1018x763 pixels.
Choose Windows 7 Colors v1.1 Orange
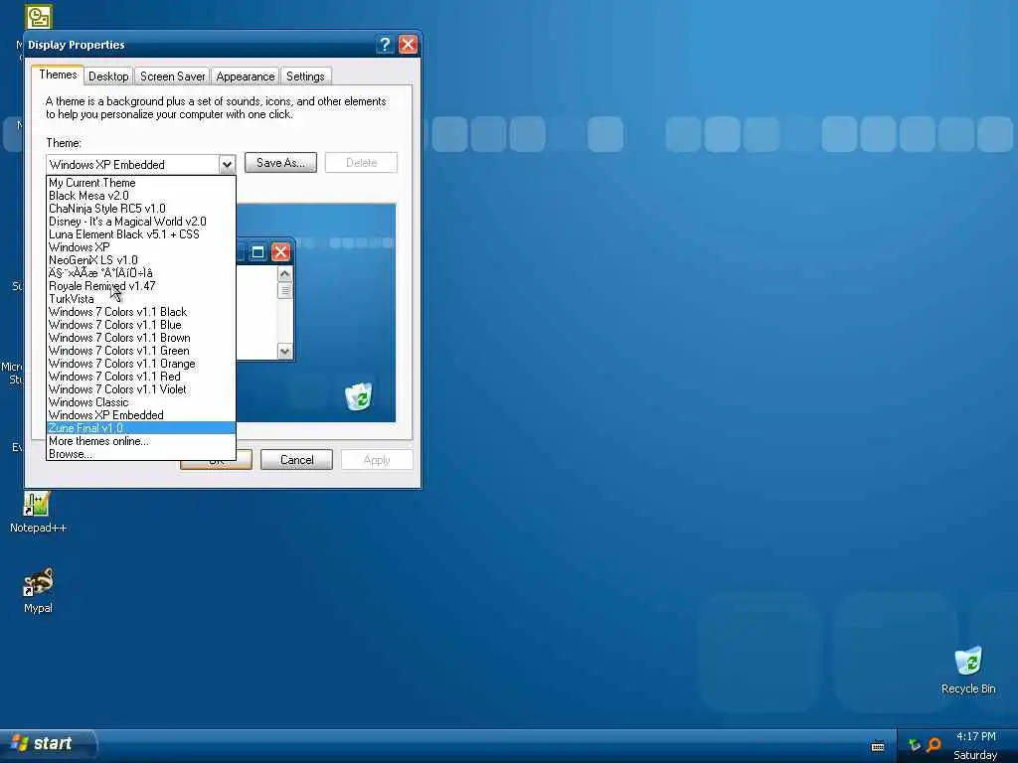(x=141, y=364)
